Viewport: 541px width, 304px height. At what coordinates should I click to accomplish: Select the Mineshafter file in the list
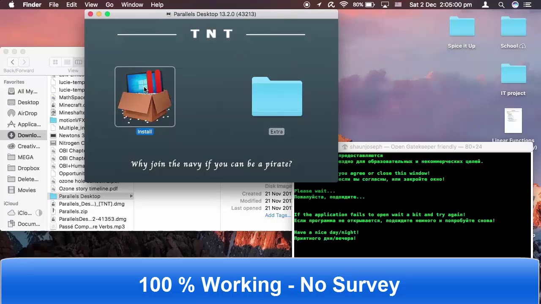pos(67,113)
